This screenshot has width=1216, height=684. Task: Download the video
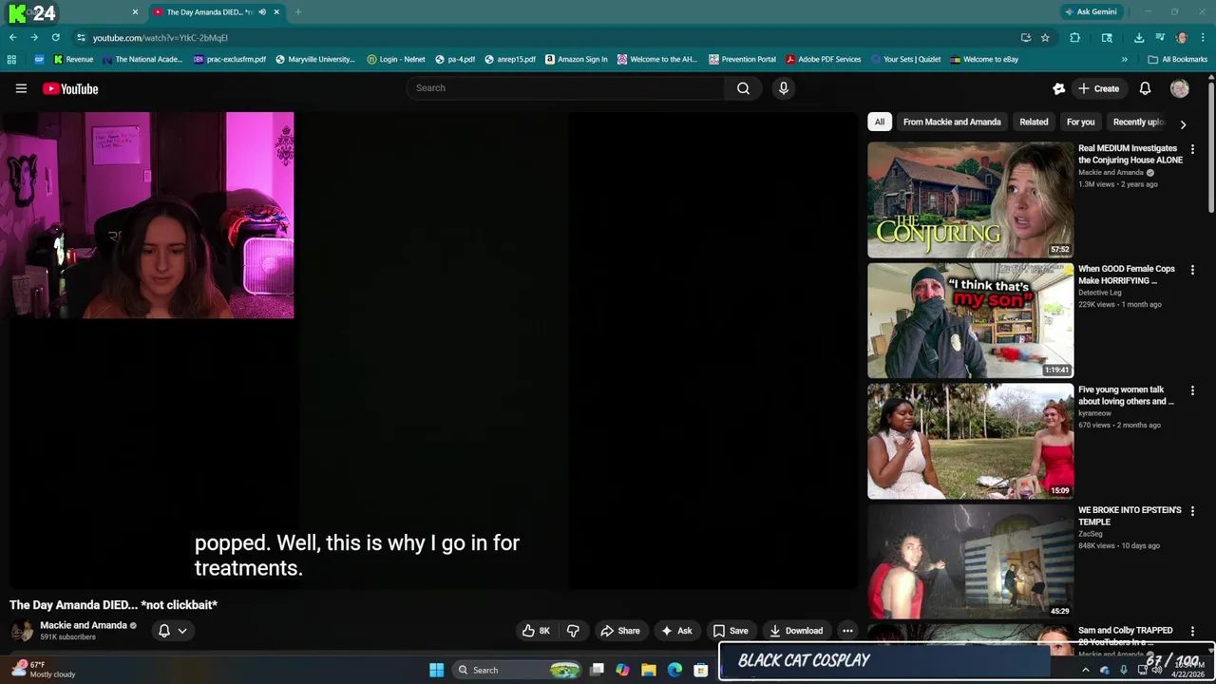click(x=796, y=631)
